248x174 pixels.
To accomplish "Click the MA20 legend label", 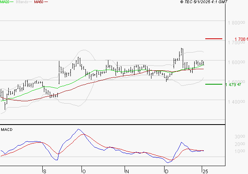I will (4, 2).
